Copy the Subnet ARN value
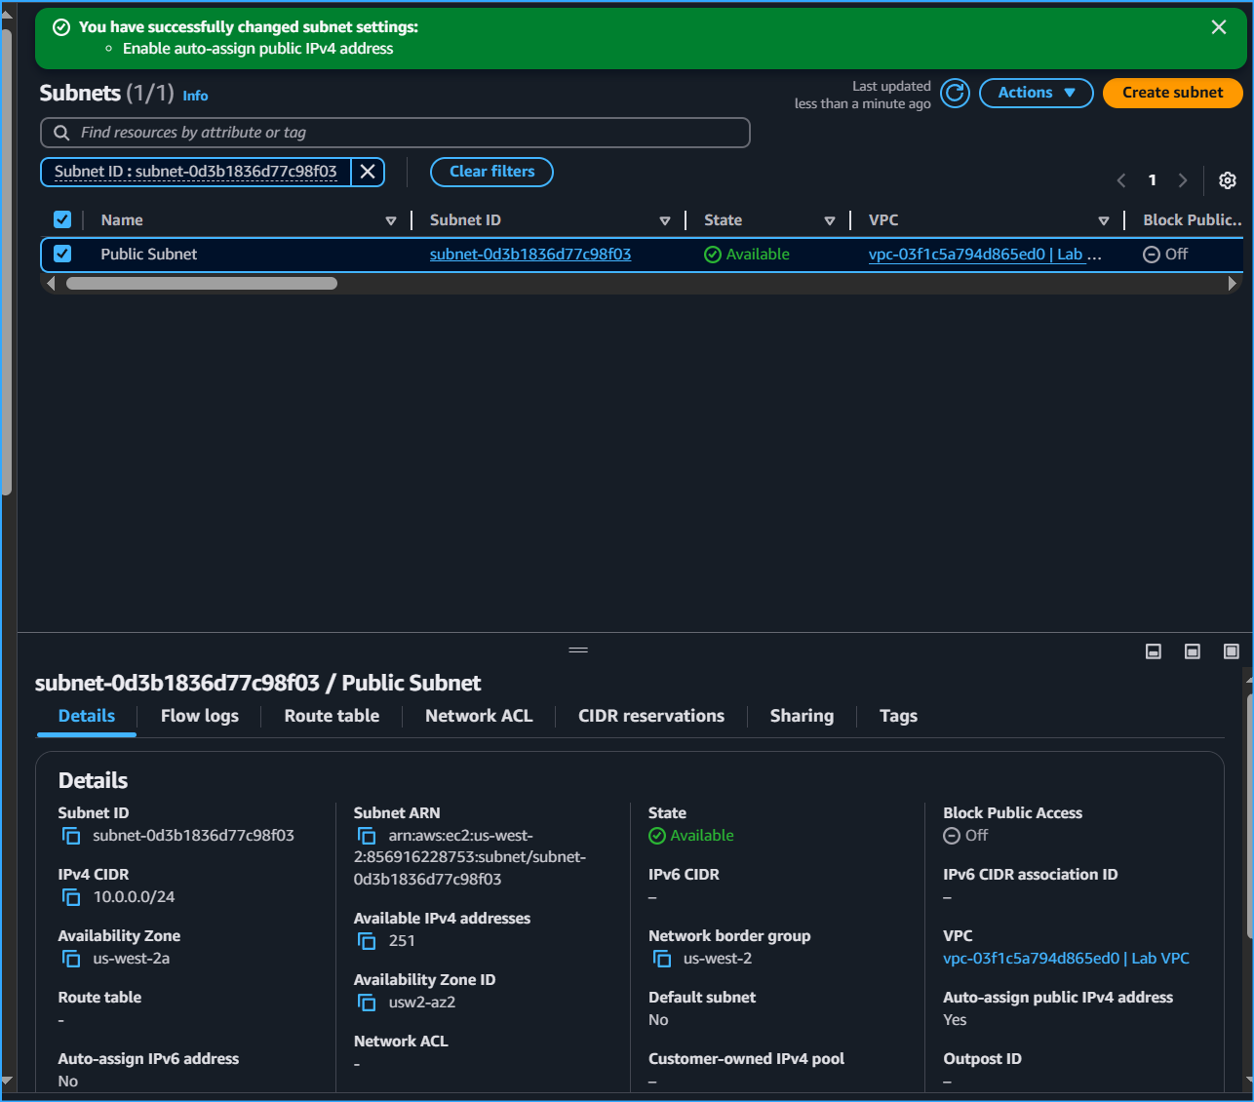The width and height of the screenshot is (1254, 1102). click(x=367, y=836)
